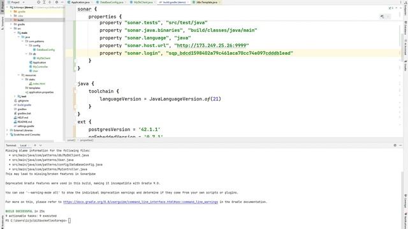The image size is (408, 229).
Task: Switch to the MyDbClient.java tab
Action: click(x=143, y=2)
